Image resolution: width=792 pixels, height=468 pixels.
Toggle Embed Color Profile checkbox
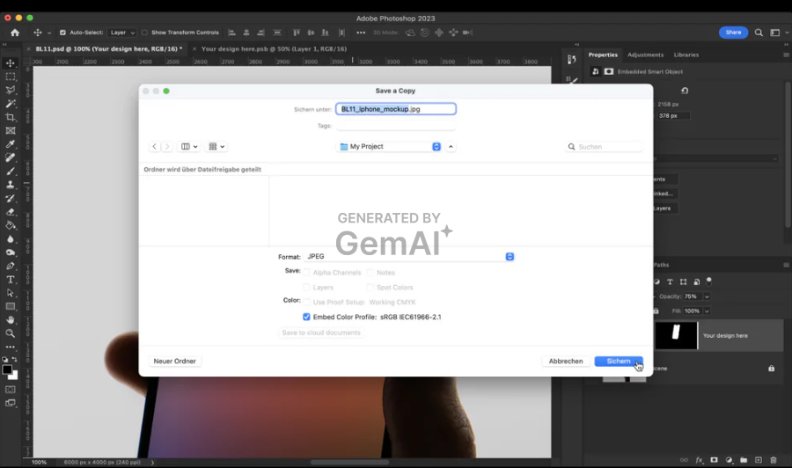(306, 317)
